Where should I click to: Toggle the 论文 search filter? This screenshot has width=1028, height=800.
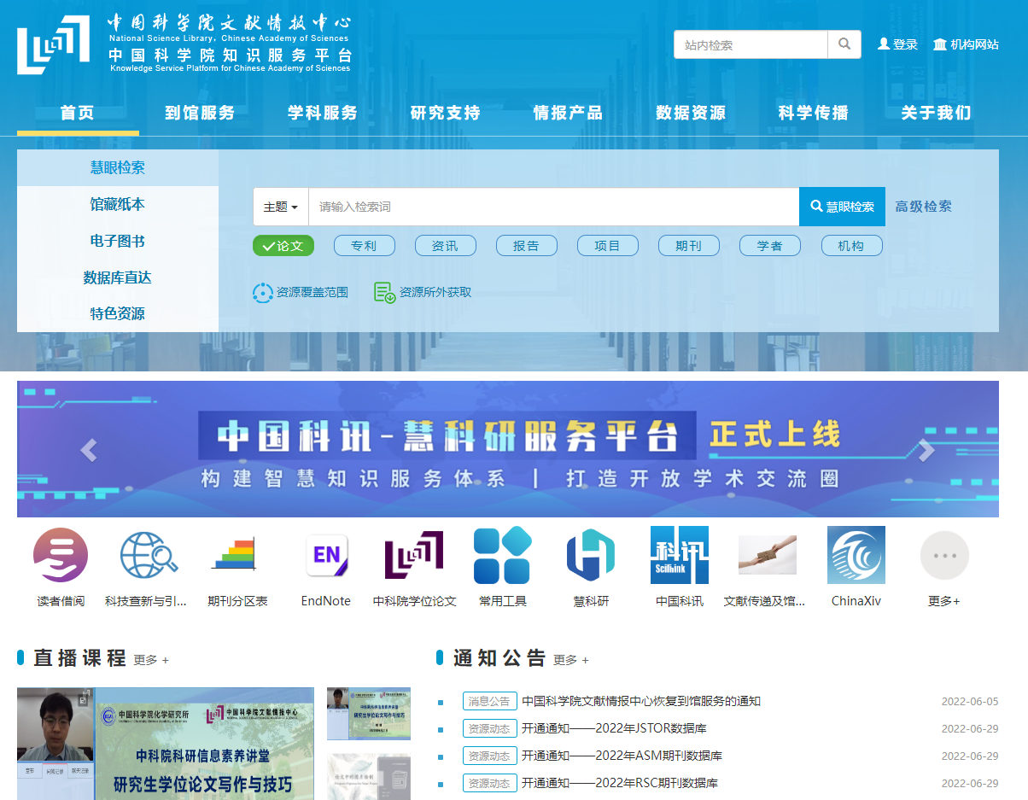tap(283, 245)
